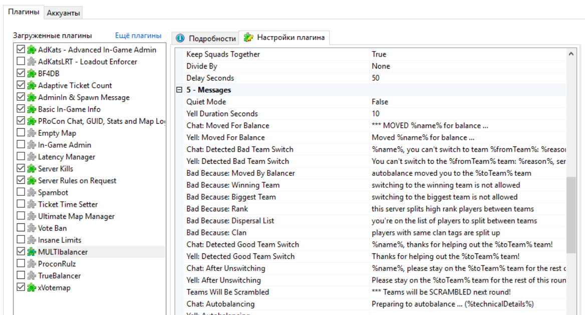Screen dimensions: 585x315
Task: Click the Ещё плагины link
Action: point(138,36)
